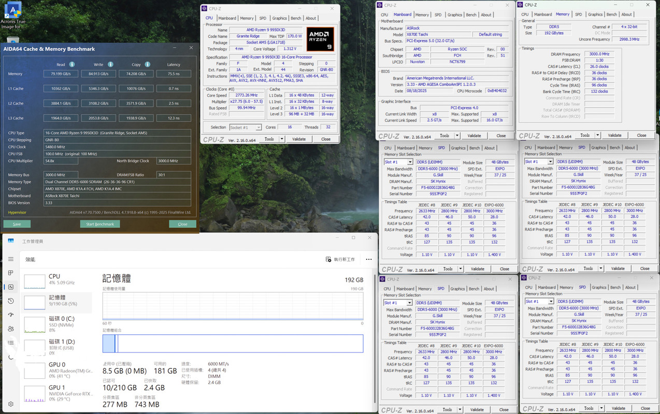
Task: Expand Task Manager hamburger navigation menu
Action: click(x=11, y=259)
